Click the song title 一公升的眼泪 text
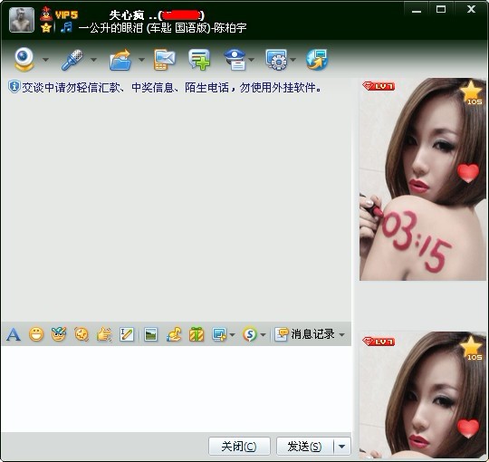Screen dimensions: 489x462 pos(162,28)
